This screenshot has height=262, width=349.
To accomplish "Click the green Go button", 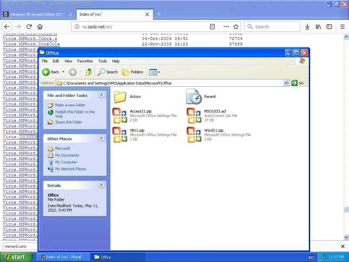I will click(298, 83).
